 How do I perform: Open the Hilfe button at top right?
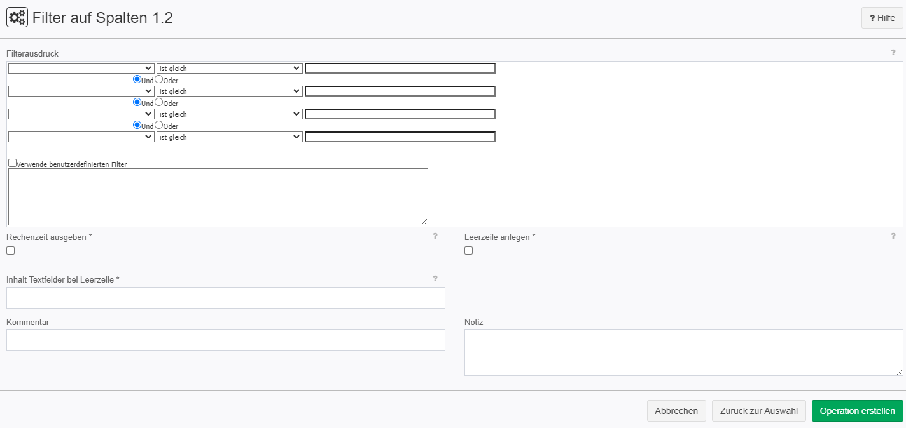pyautogui.click(x=882, y=18)
